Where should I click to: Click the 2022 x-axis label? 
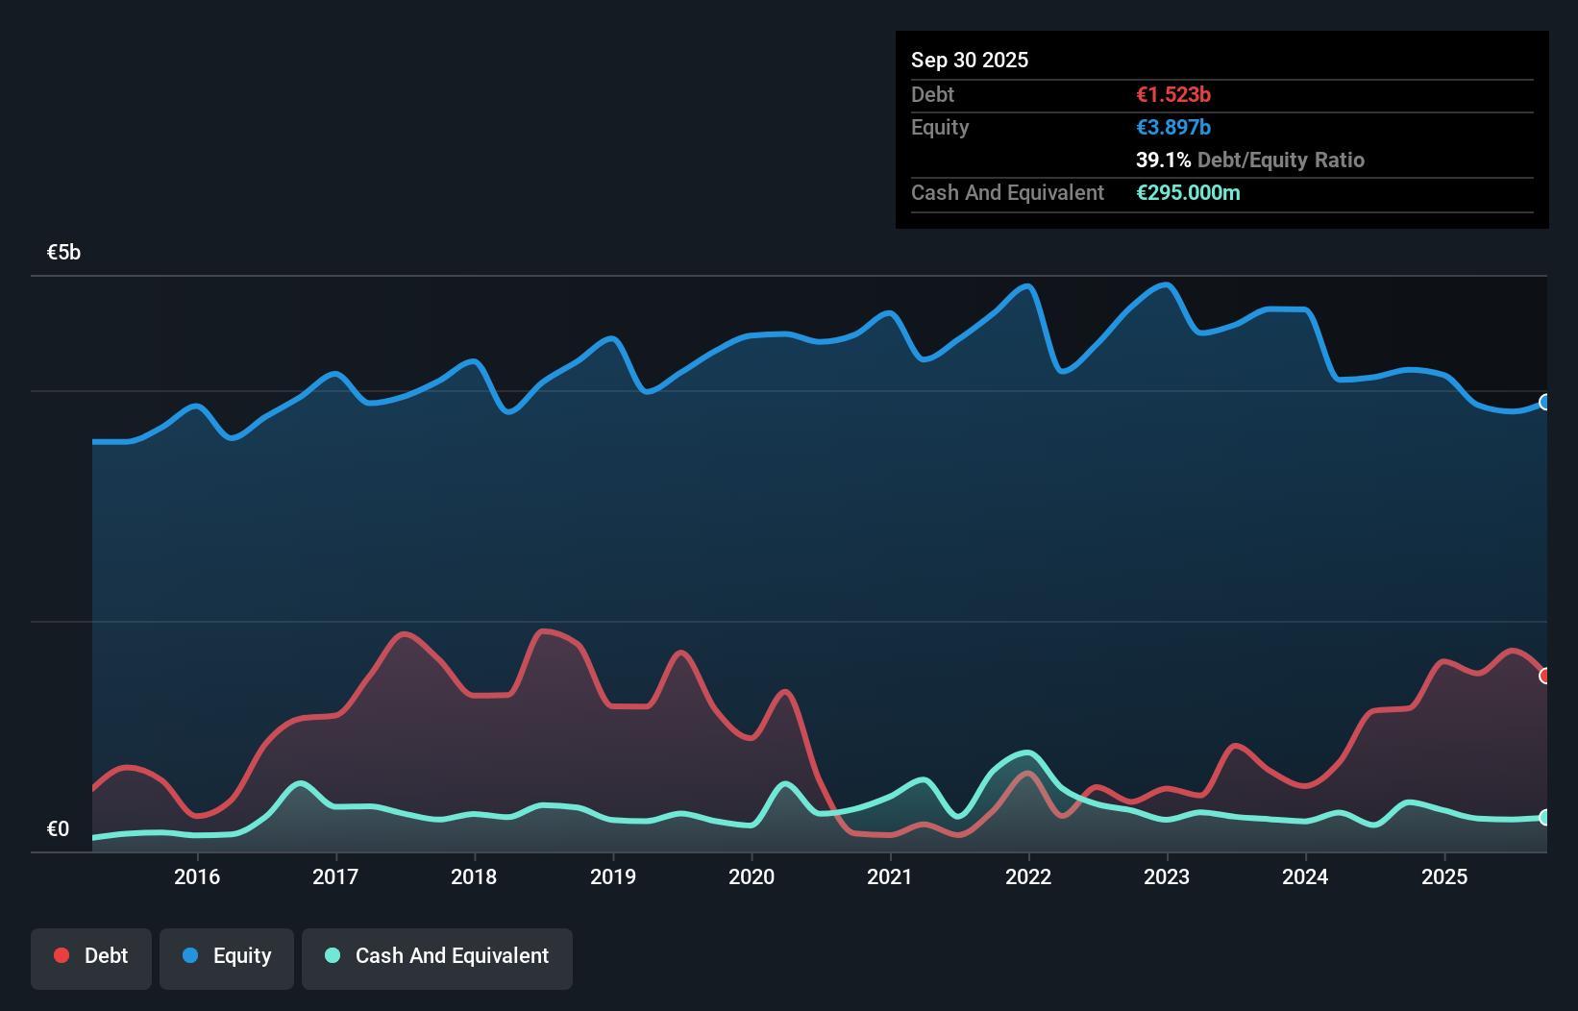click(1028, 876)
